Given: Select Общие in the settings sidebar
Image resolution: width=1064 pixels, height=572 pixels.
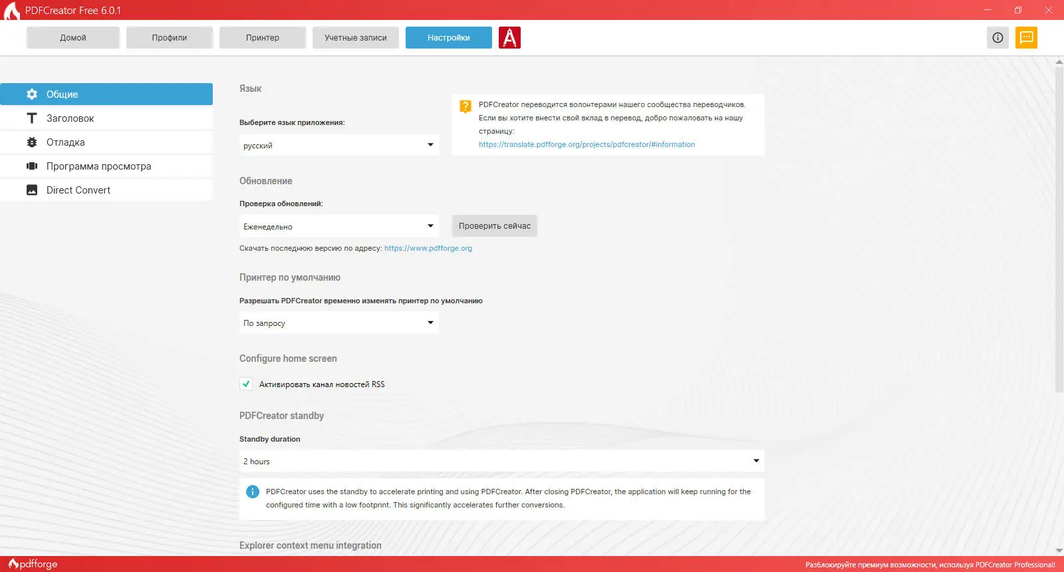Looking at the screenshot, I should [x=106, y=94].
